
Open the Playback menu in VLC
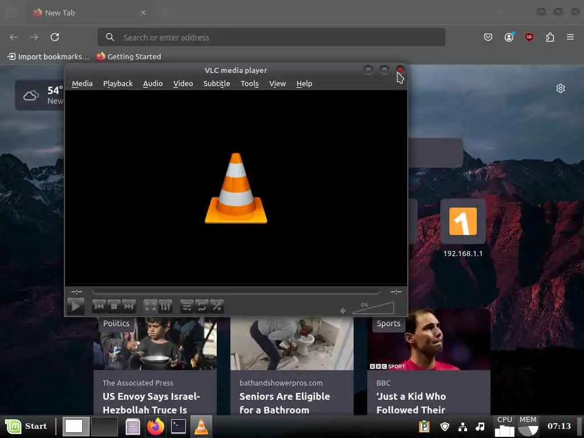tap(117, 83)
